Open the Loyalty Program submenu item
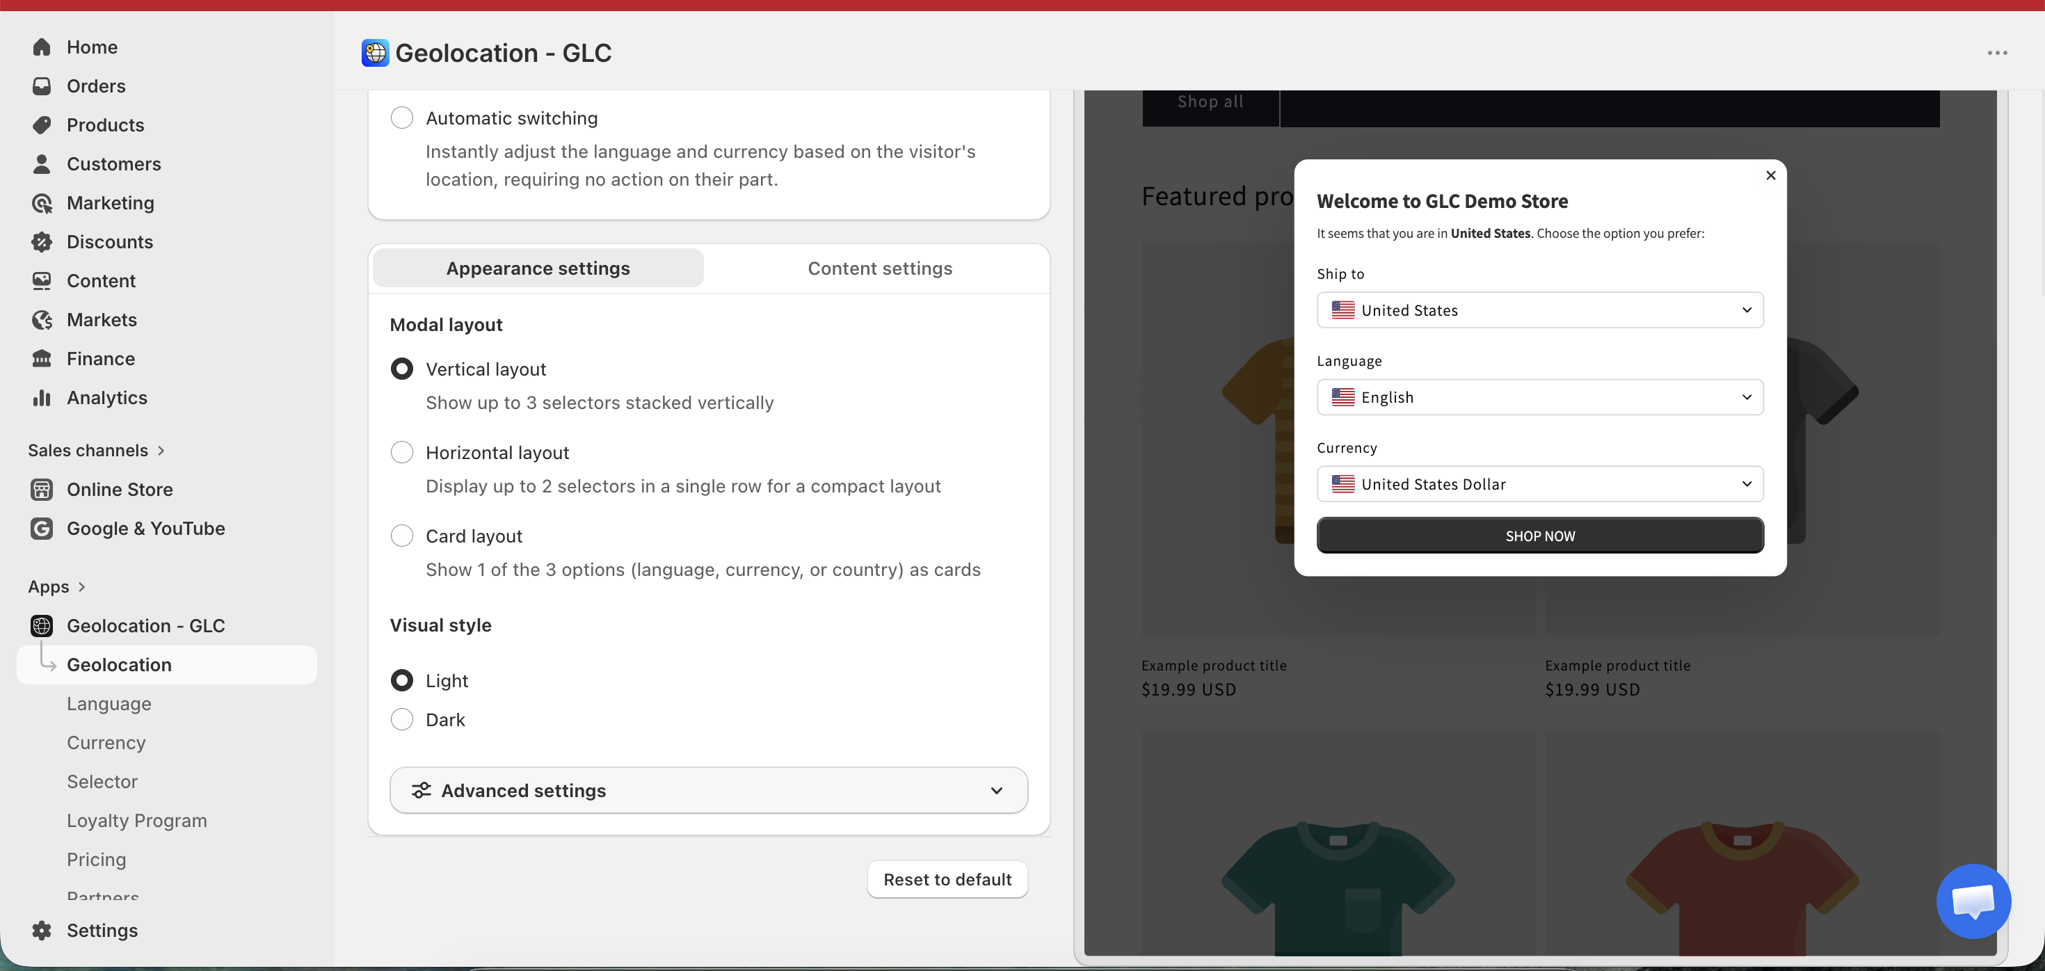The height and width of the screenshot is (971, 2045). tap(136, 820)
